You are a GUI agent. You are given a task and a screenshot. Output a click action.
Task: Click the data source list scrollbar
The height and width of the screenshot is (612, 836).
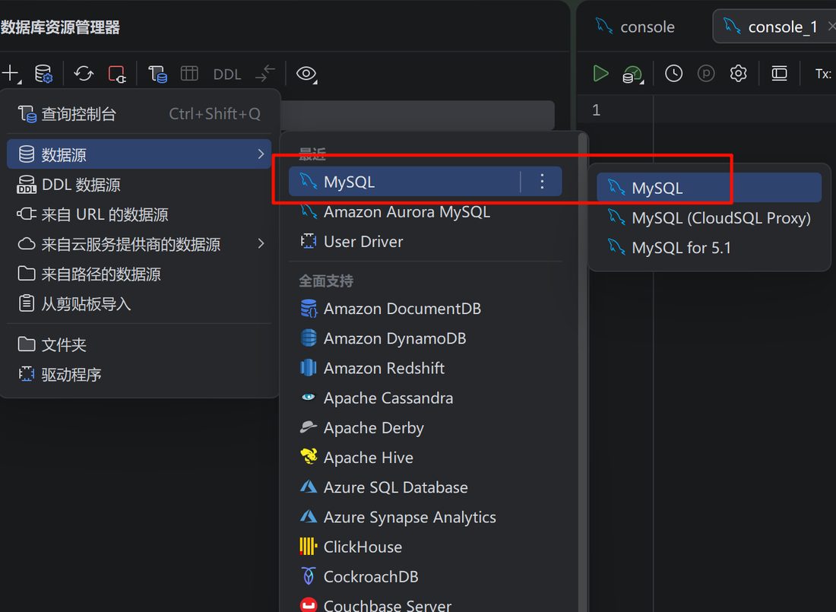[x=583, y=372]
